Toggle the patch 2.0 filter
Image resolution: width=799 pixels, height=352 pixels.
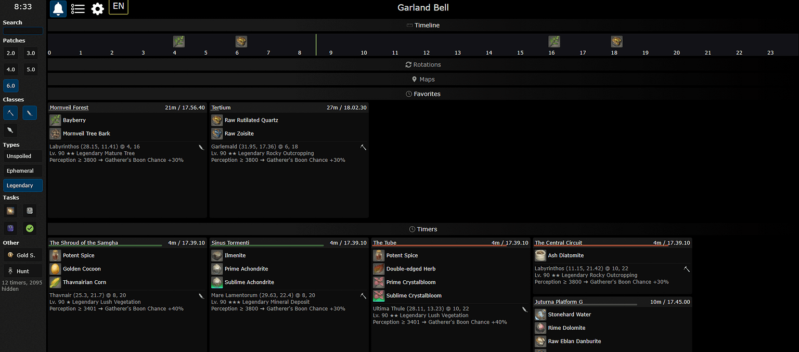pyautogui.click(x=10, y=53)
